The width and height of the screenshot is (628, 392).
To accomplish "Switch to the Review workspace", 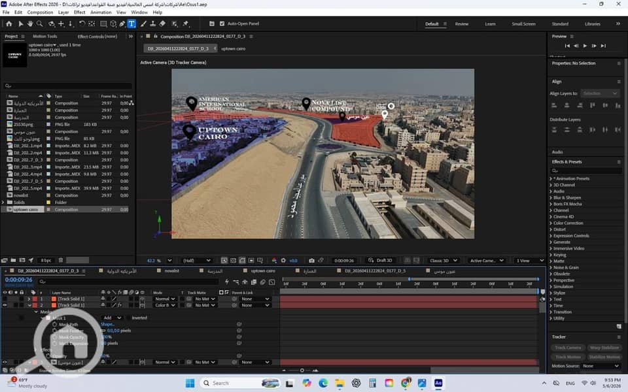I will tap(461, 24).
